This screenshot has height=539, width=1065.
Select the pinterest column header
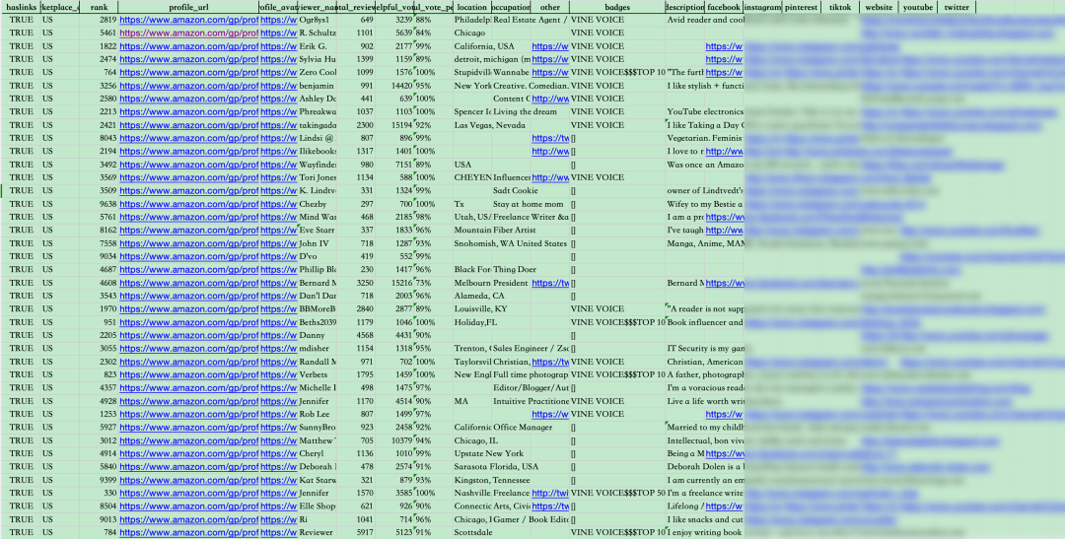[801, 7]
